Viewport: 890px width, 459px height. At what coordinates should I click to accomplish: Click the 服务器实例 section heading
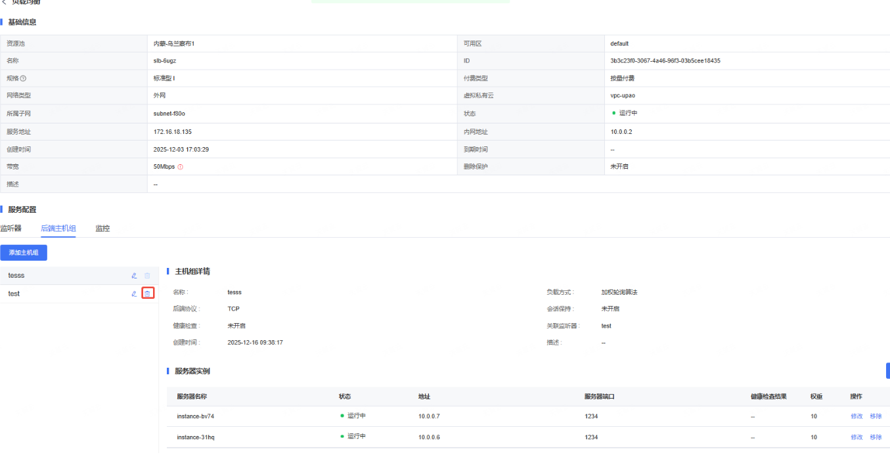coord(192,371)
